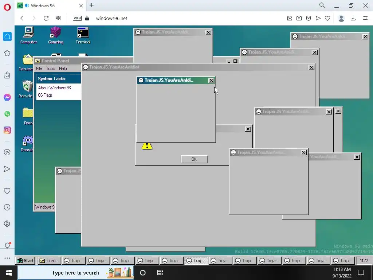Open WhatsApp in Opera sidebar

7,114
